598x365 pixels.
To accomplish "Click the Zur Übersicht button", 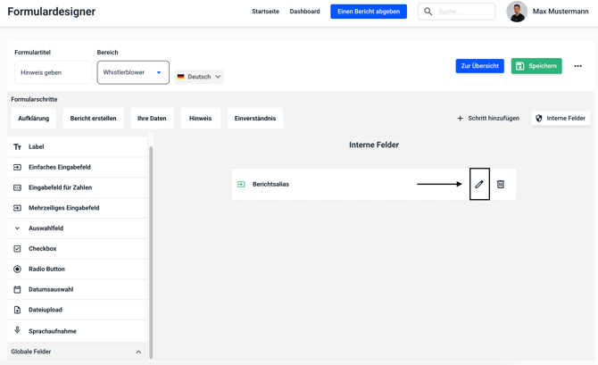I will (480, 66).
